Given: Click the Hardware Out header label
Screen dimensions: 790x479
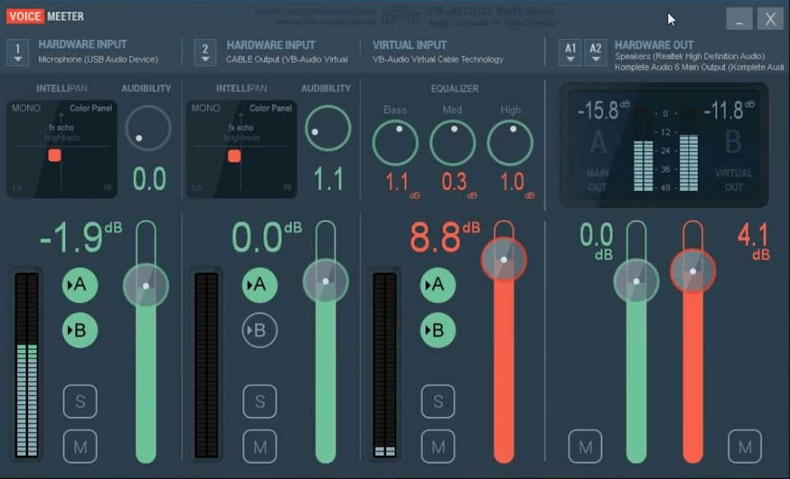Looking at the screenshot, I should [654, 45].
